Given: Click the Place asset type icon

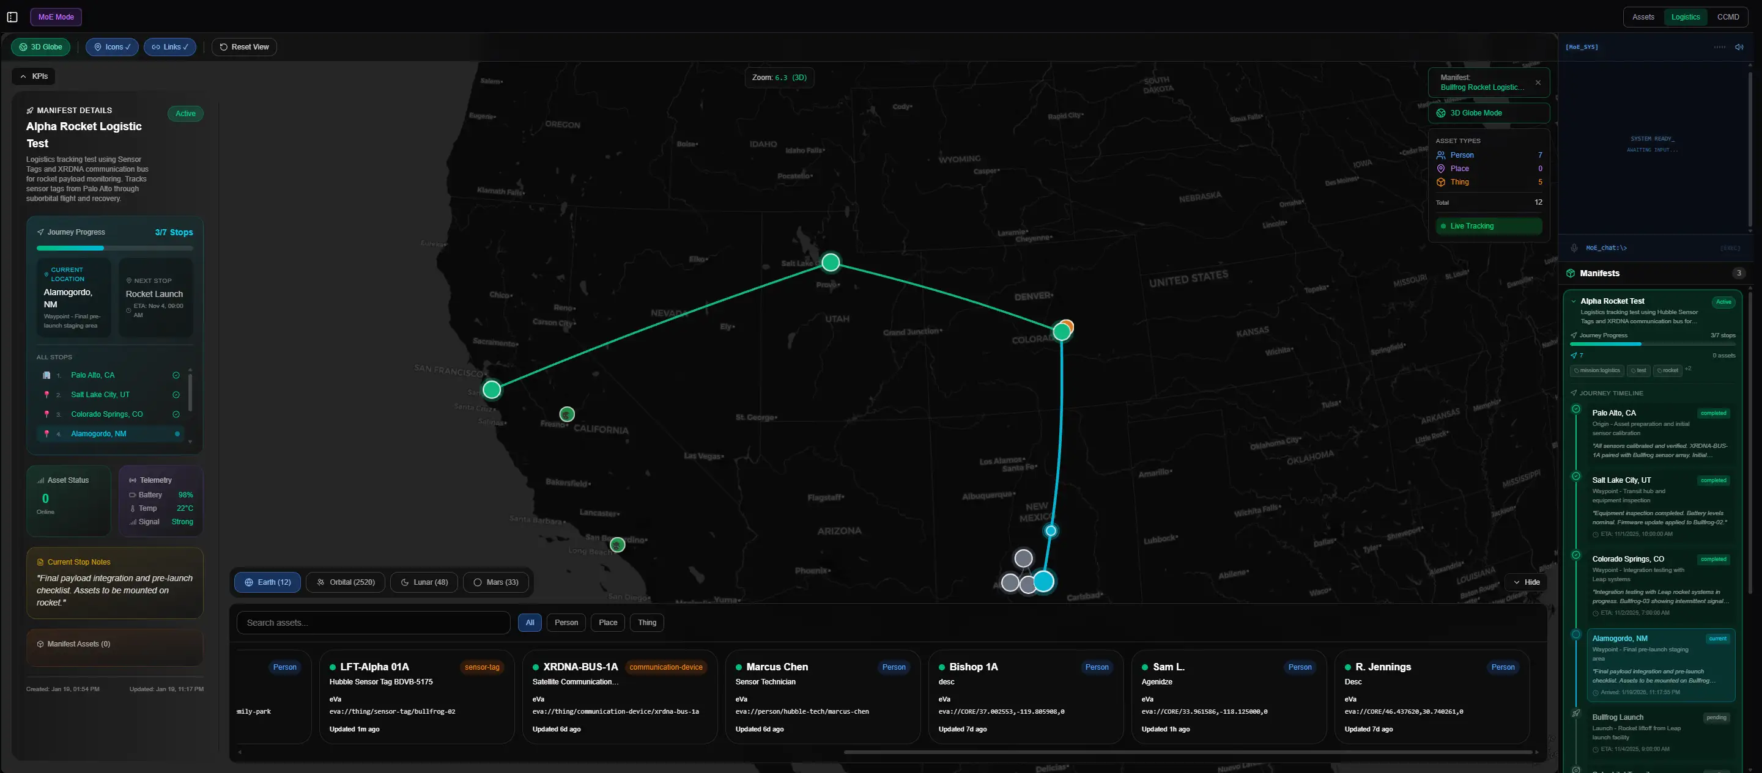Looking at the screenshot, I should point(1442,168).
